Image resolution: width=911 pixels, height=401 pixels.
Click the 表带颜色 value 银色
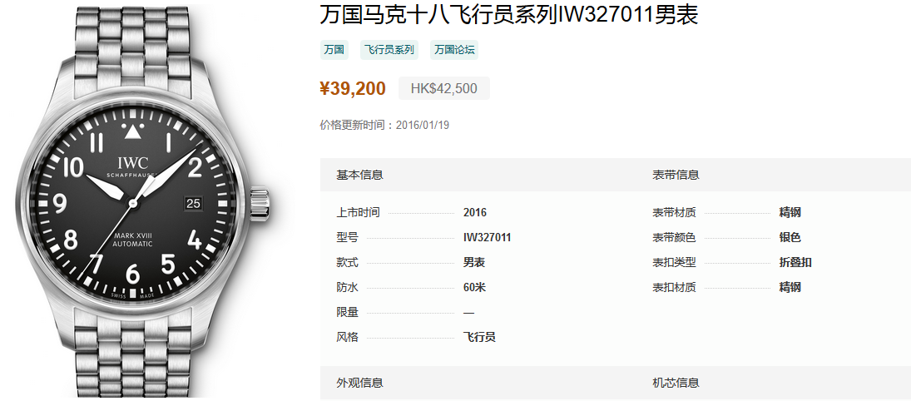pos(790,237)
